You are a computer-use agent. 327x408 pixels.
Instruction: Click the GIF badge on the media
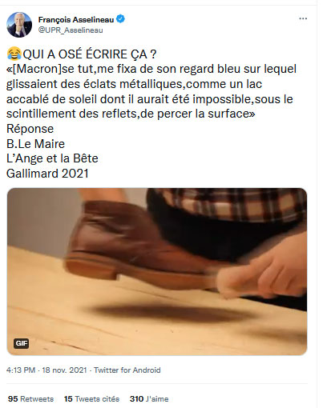(x=22, y=343)
